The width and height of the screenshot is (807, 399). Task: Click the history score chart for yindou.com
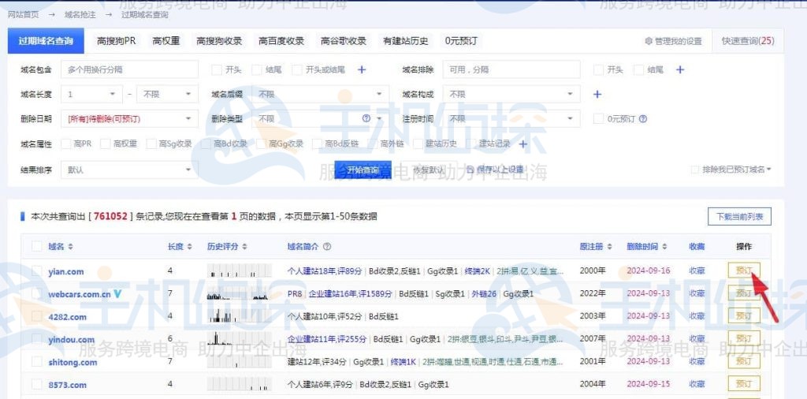[240, 339]
